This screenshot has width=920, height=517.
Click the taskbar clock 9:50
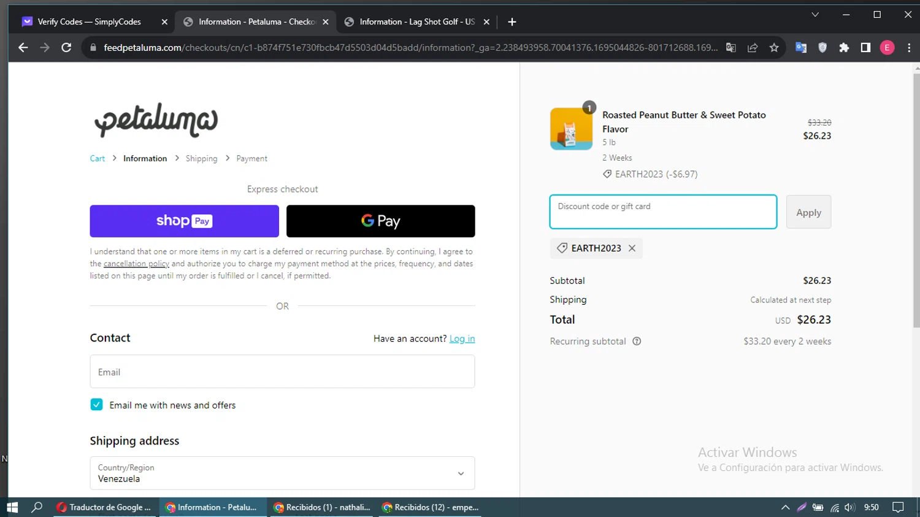tap(871, 507)
